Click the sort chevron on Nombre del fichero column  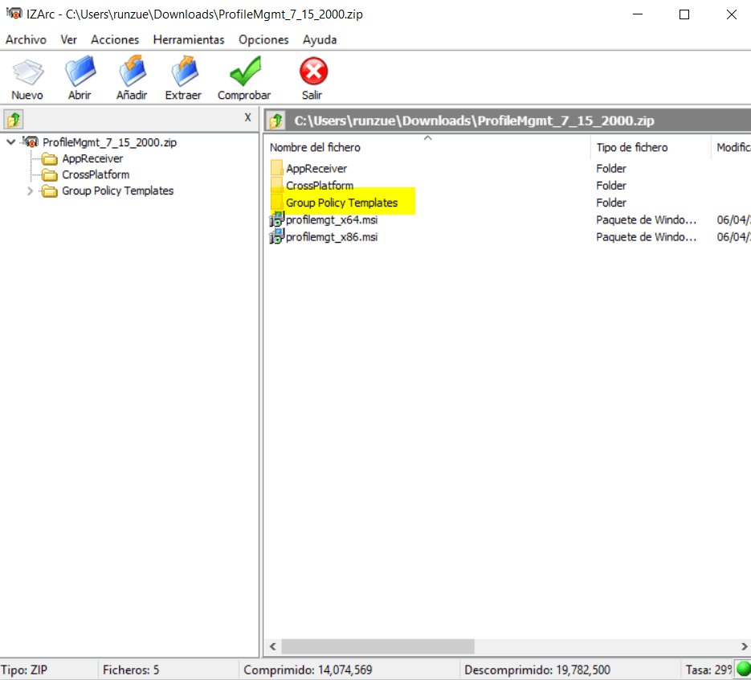tap(427, 137)
